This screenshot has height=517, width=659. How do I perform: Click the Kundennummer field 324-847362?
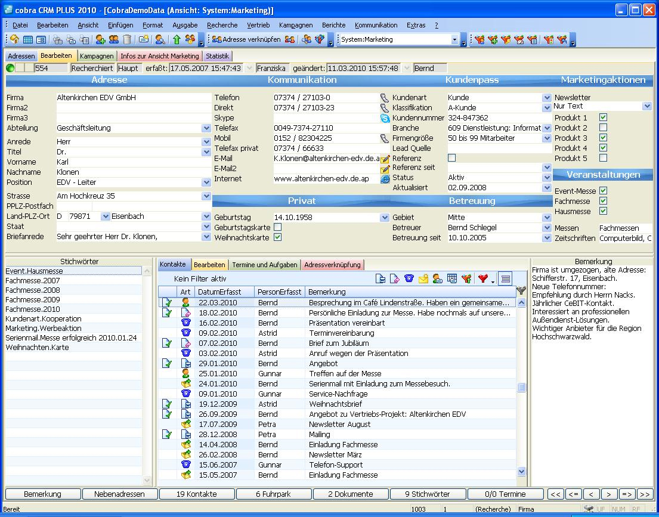click(499, 118)
